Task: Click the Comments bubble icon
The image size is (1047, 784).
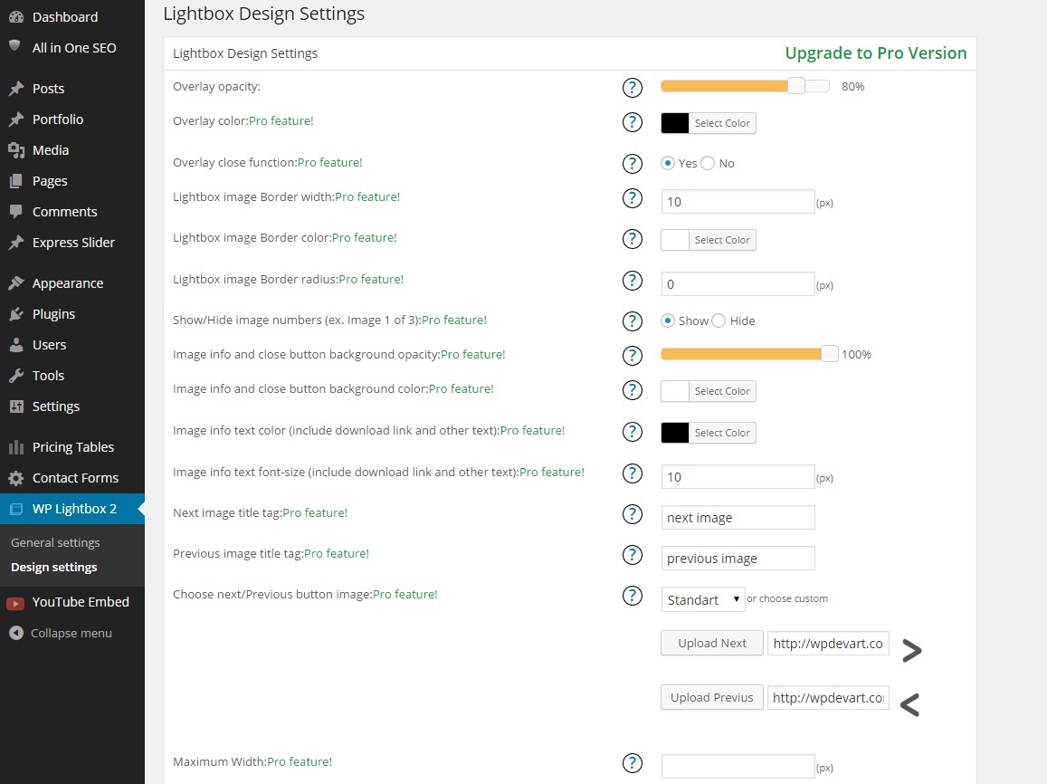Action: pyautogui.click(x=16, y=212)
